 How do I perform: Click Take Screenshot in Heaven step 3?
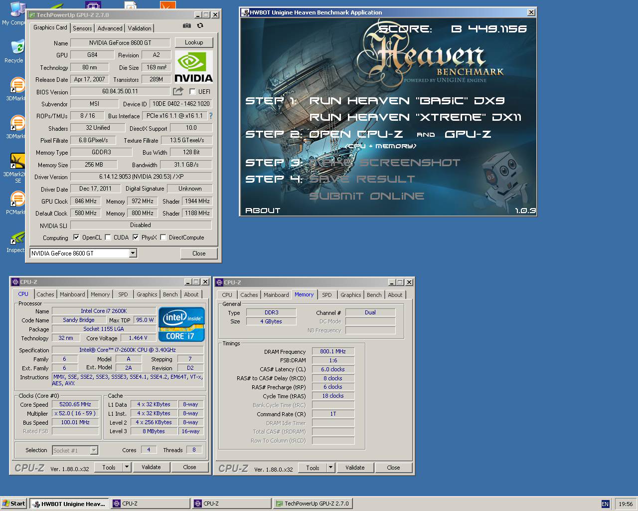[x=385, y=163]
